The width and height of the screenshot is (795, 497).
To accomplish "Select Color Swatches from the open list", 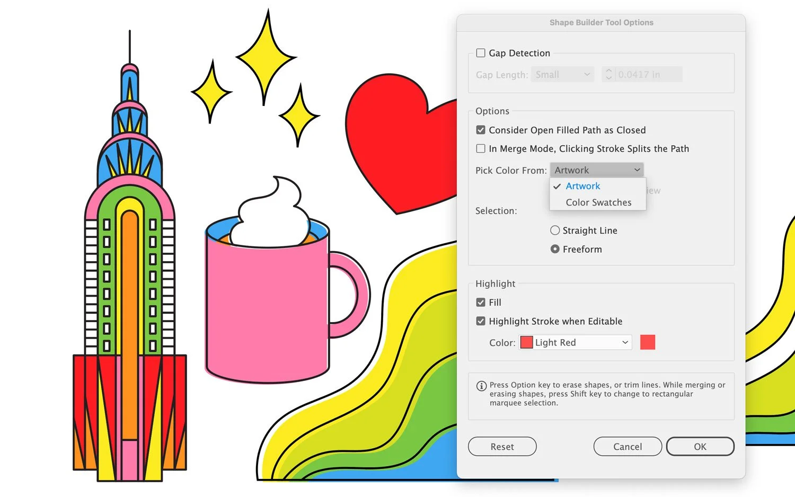I will click(598, 202).
